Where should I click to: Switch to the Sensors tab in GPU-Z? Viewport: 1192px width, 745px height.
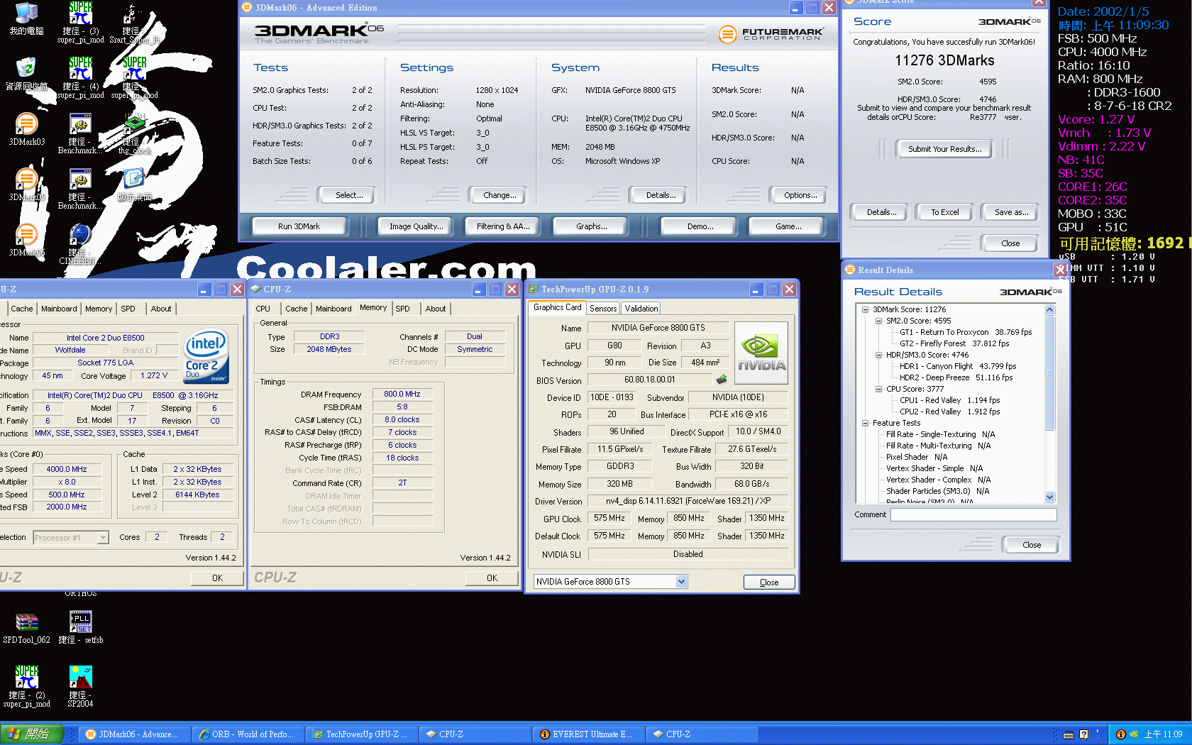tap(603, 309)
